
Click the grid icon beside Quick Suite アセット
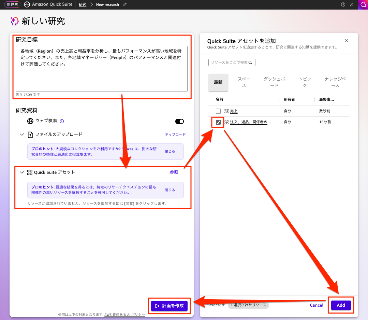click(30, 172)
